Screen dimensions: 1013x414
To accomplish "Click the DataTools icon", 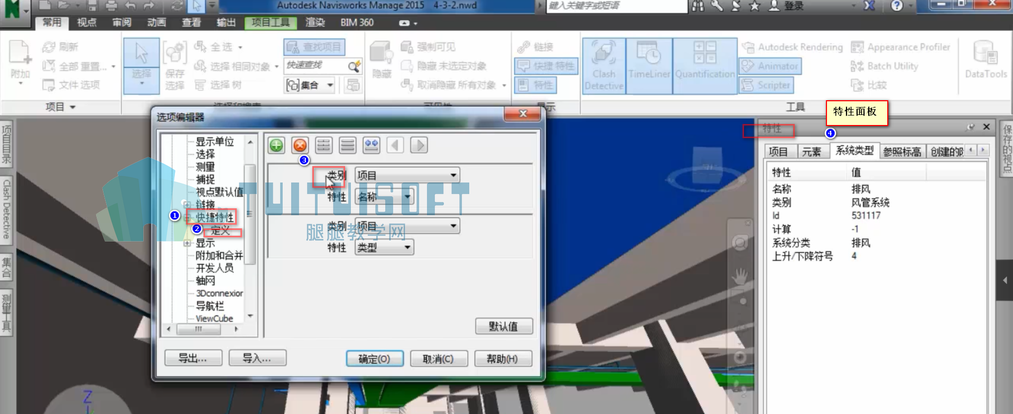I will coord(986,59).
